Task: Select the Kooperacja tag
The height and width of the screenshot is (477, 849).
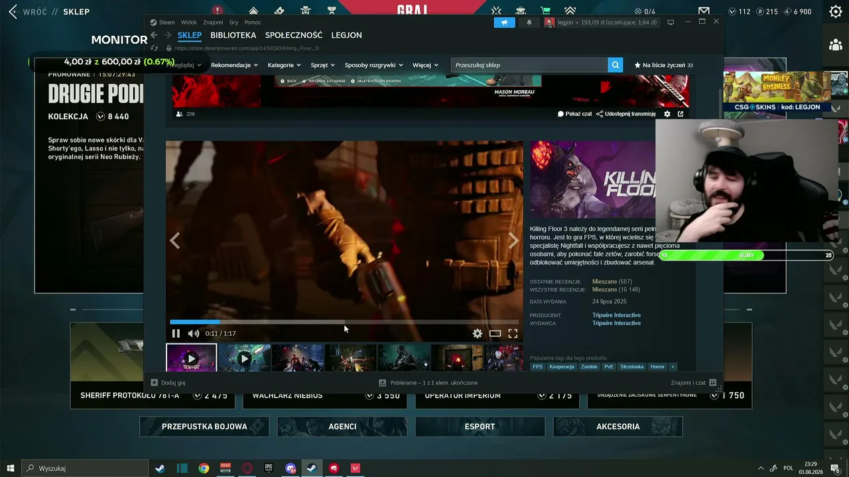Action: [x=562, y=367]
